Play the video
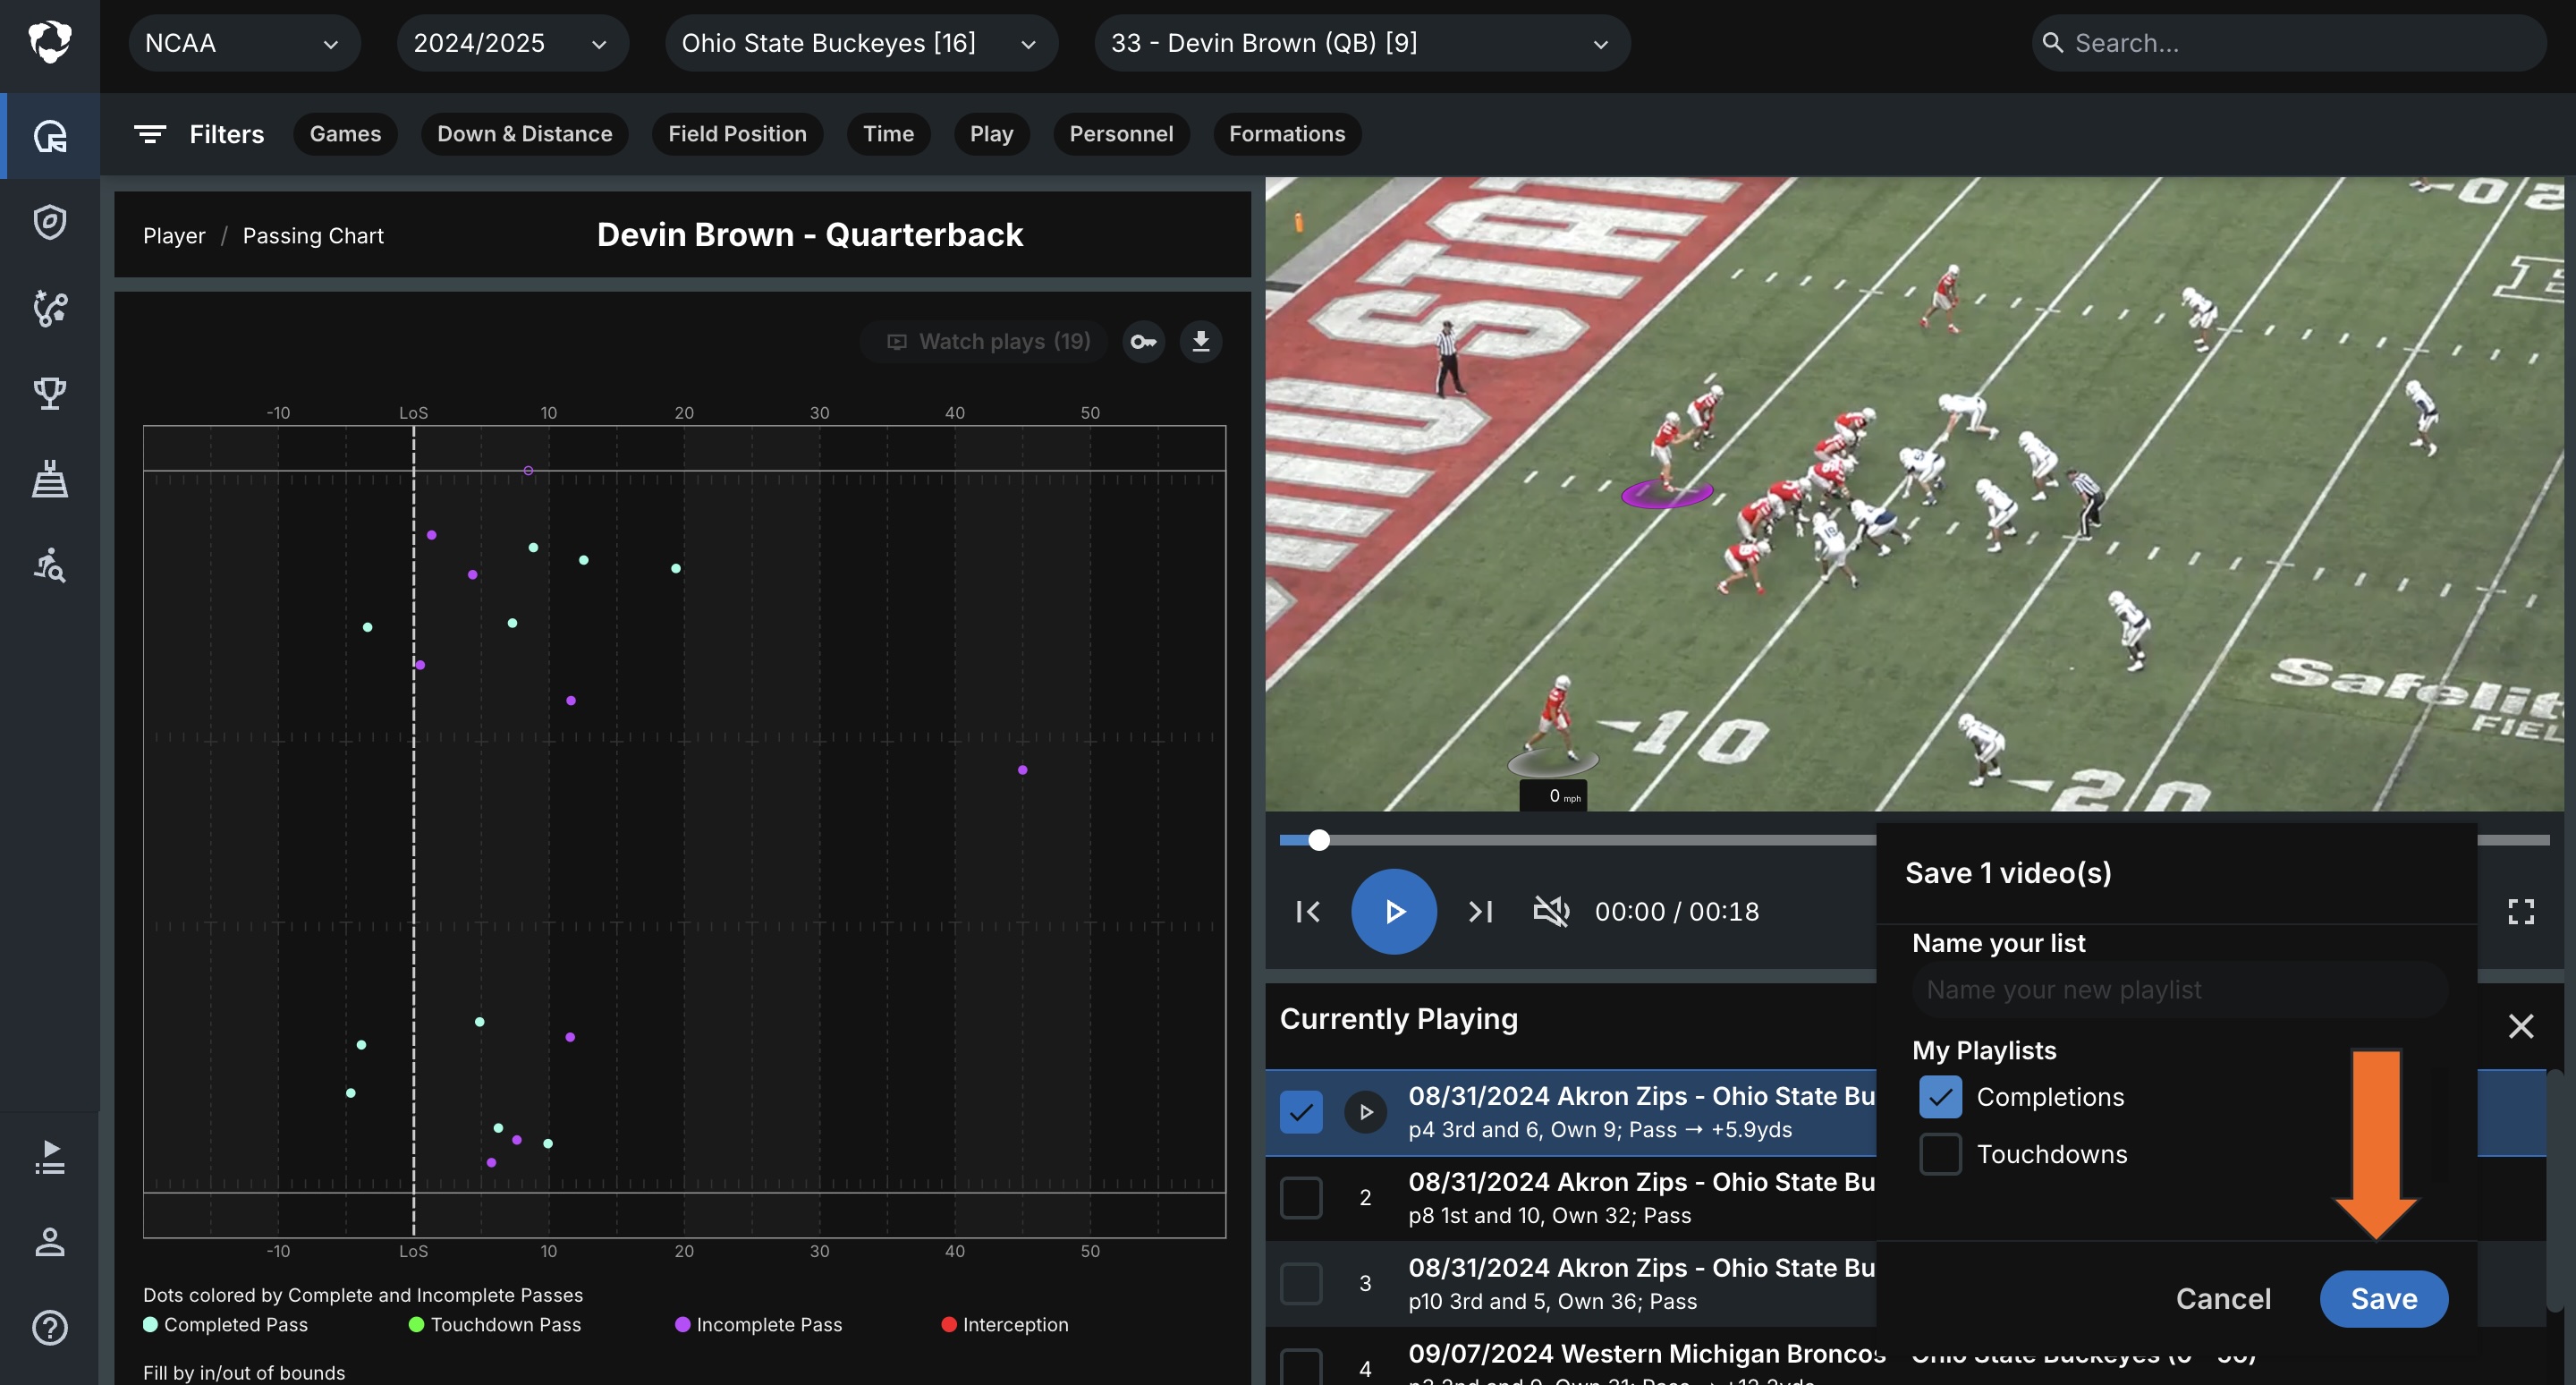 coord(1394,912)
